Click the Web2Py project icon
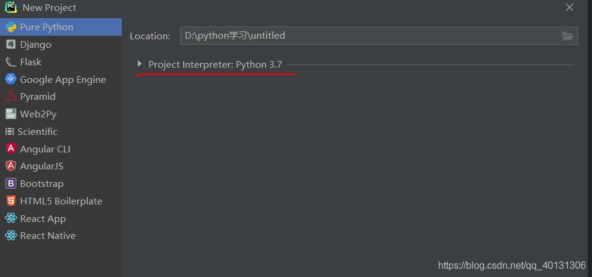This screenshot has height=277, width=592. click(x=10, y=114)
